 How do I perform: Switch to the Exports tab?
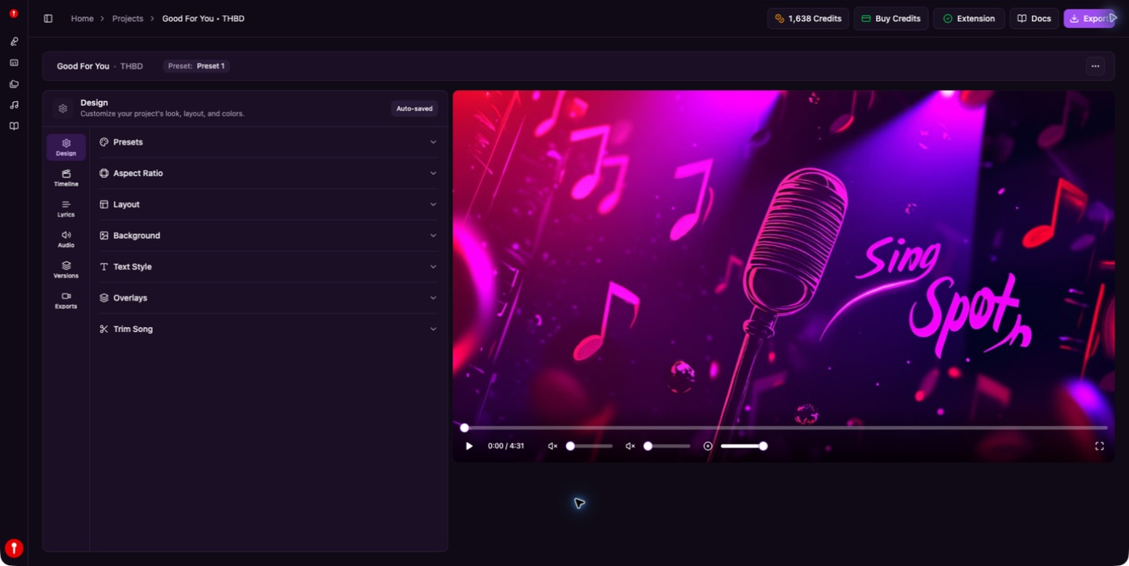tap(66, 300)
